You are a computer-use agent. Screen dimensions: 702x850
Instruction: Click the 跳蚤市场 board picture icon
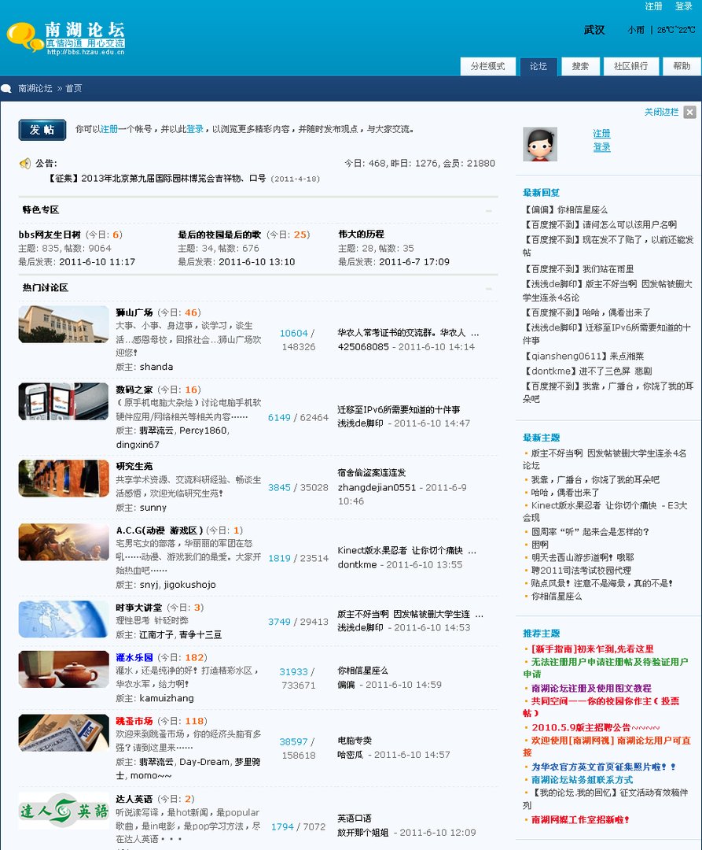[63, 733]
